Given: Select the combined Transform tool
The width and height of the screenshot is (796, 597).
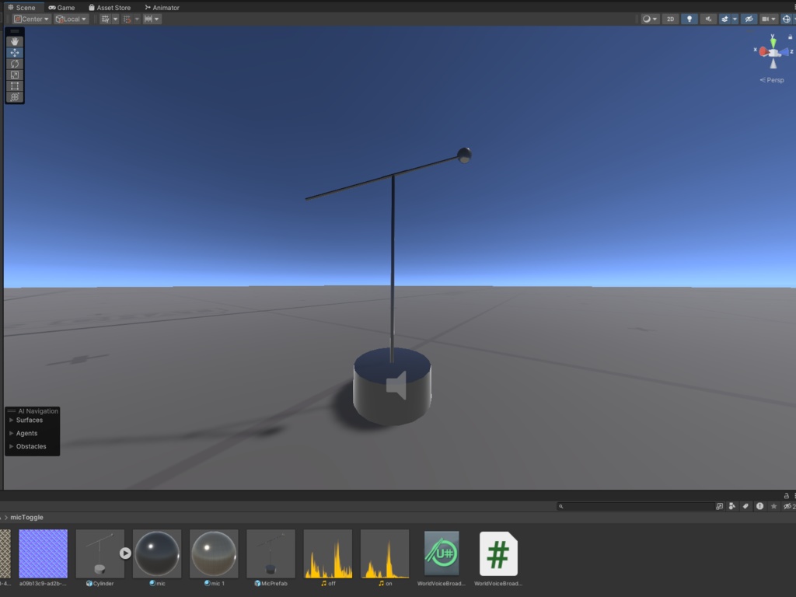Looking at the screenshot, I should pos(14,97).
